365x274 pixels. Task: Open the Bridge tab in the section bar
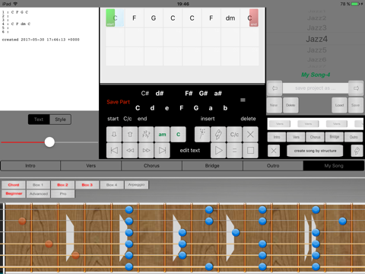point(212,166)
